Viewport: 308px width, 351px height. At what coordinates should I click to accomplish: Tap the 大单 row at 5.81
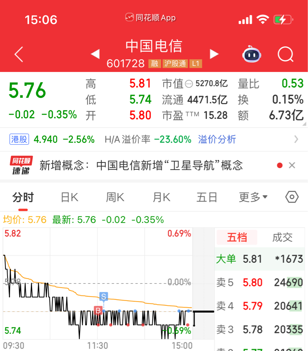[259, 259]
